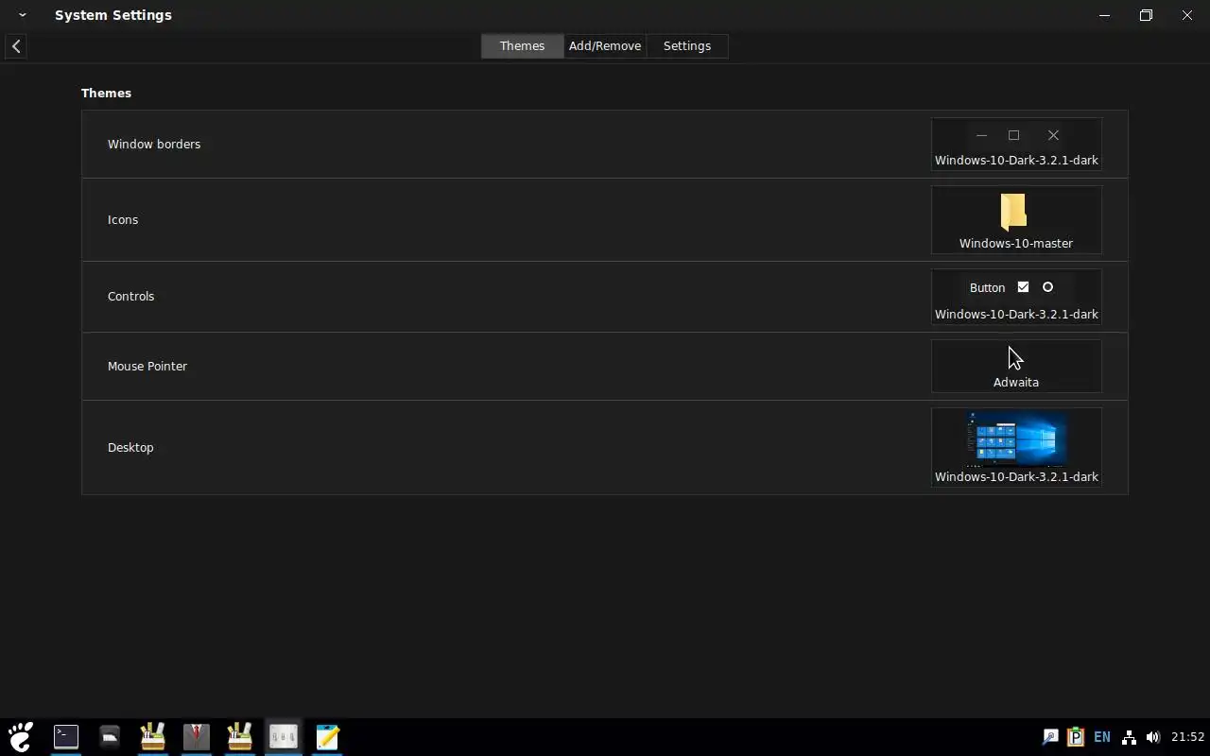Screen dimensions: 1210x756
Task: Click the "Desktop" row label
Action: point(130,447)
